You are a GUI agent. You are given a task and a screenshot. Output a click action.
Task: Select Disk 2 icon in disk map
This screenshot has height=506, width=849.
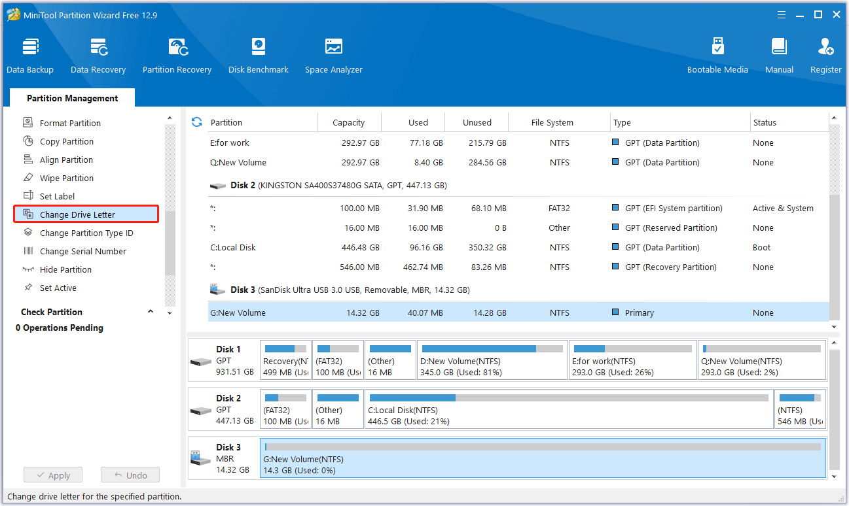200,411
